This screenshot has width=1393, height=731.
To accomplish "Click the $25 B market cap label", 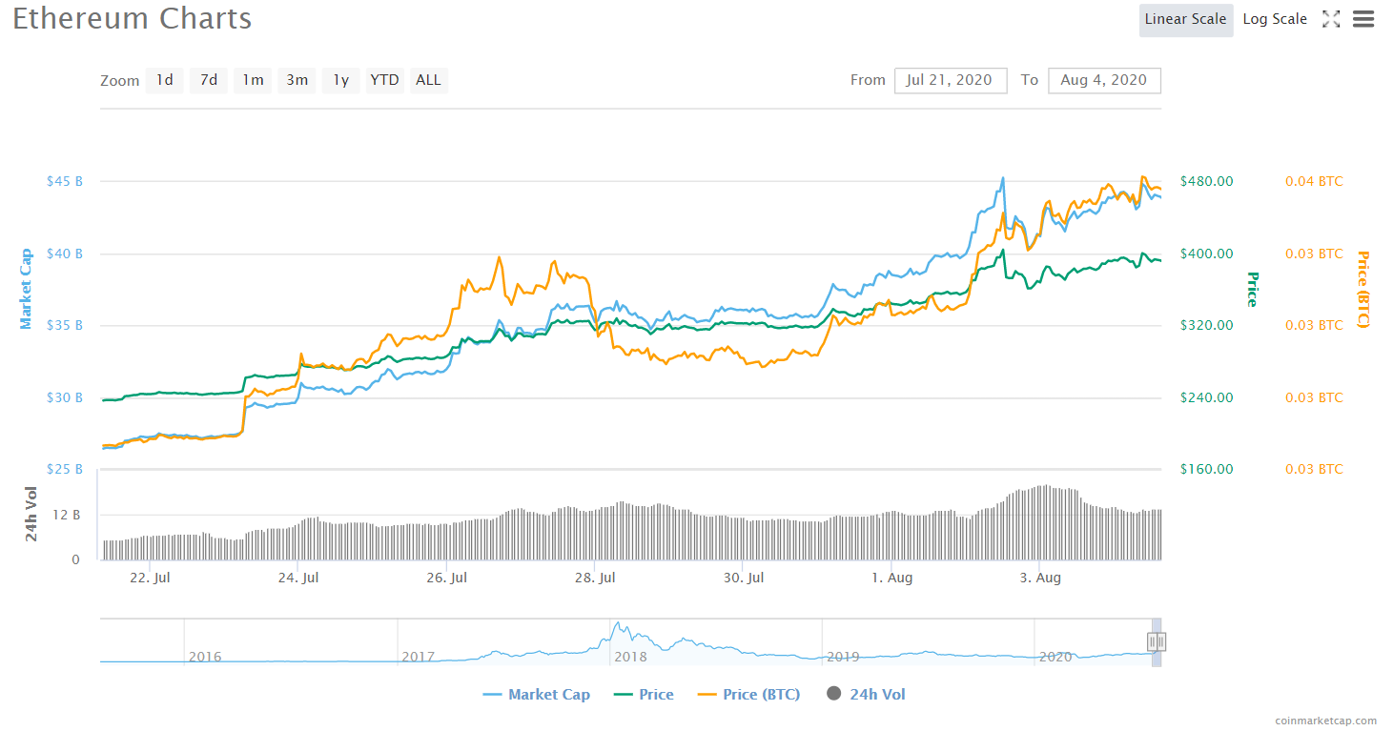I will click(x=65, y=469).
